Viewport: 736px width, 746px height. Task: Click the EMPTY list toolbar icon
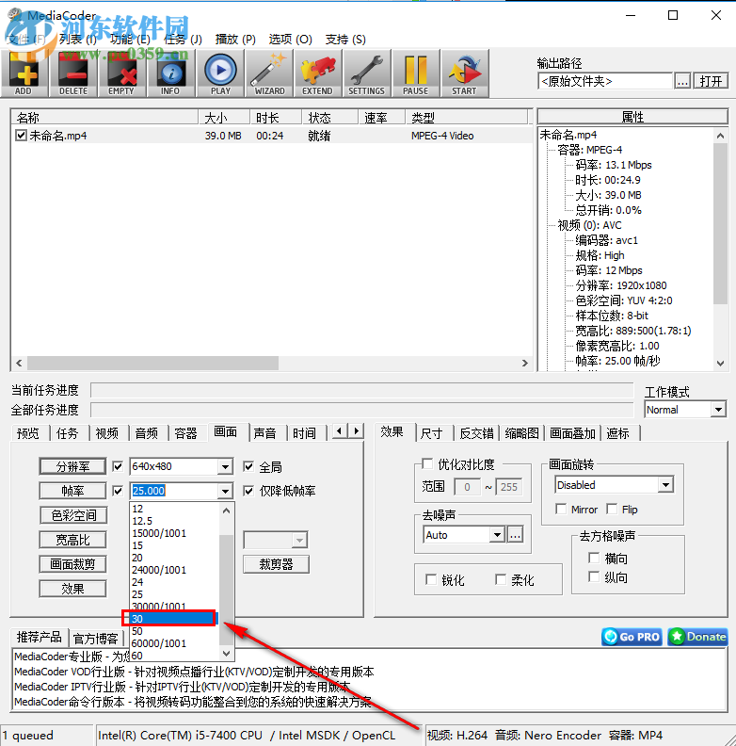pyautogui.click(x=121, y=73)
